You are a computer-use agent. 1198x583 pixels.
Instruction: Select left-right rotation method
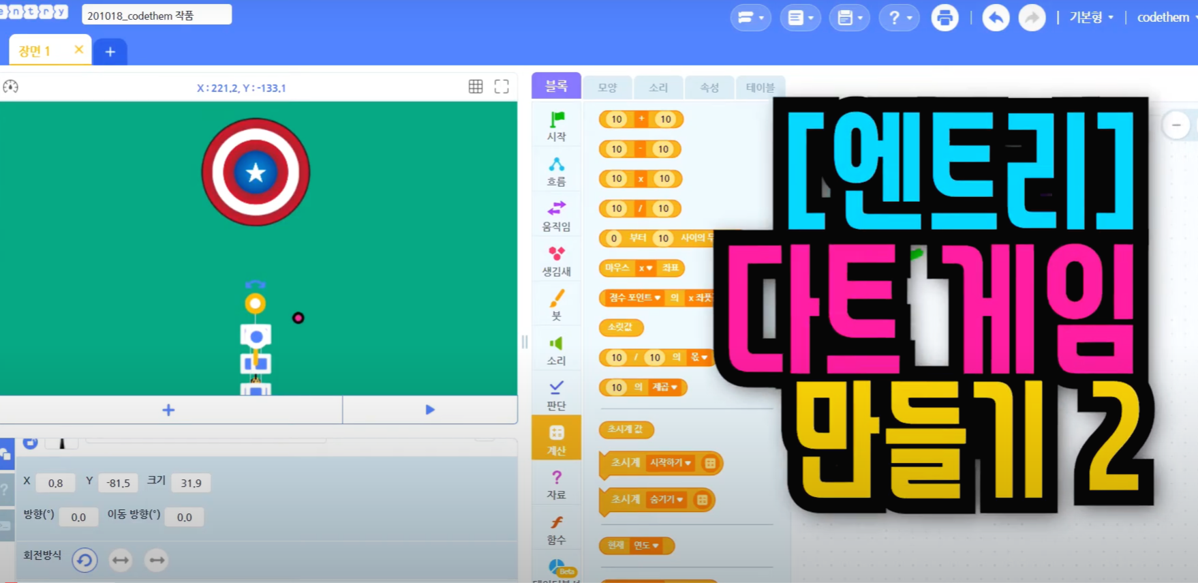pyautogui.click(x=121, y=560)
